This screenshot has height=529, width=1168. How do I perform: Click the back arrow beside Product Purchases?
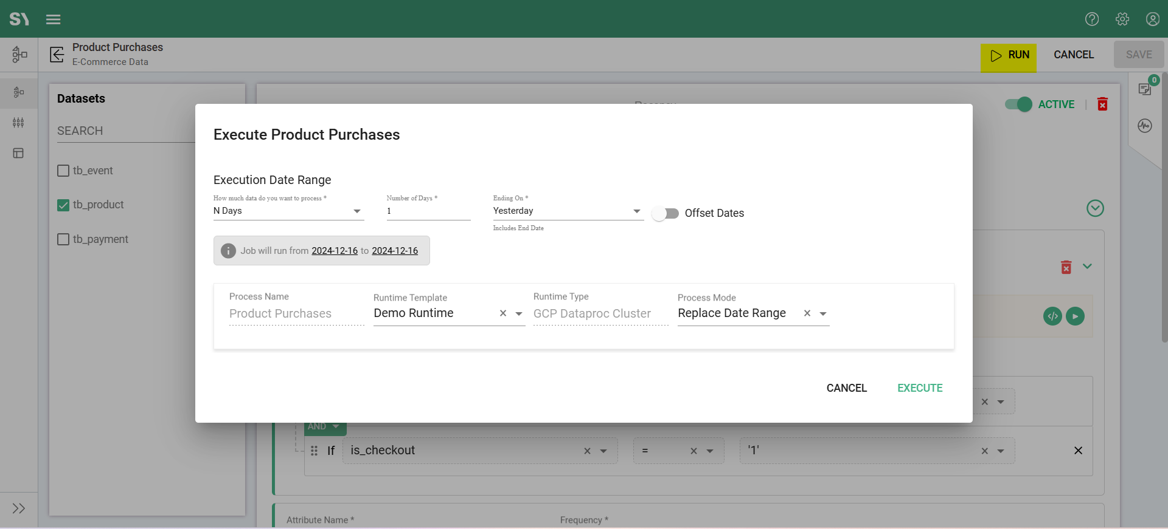click(57, 55)
